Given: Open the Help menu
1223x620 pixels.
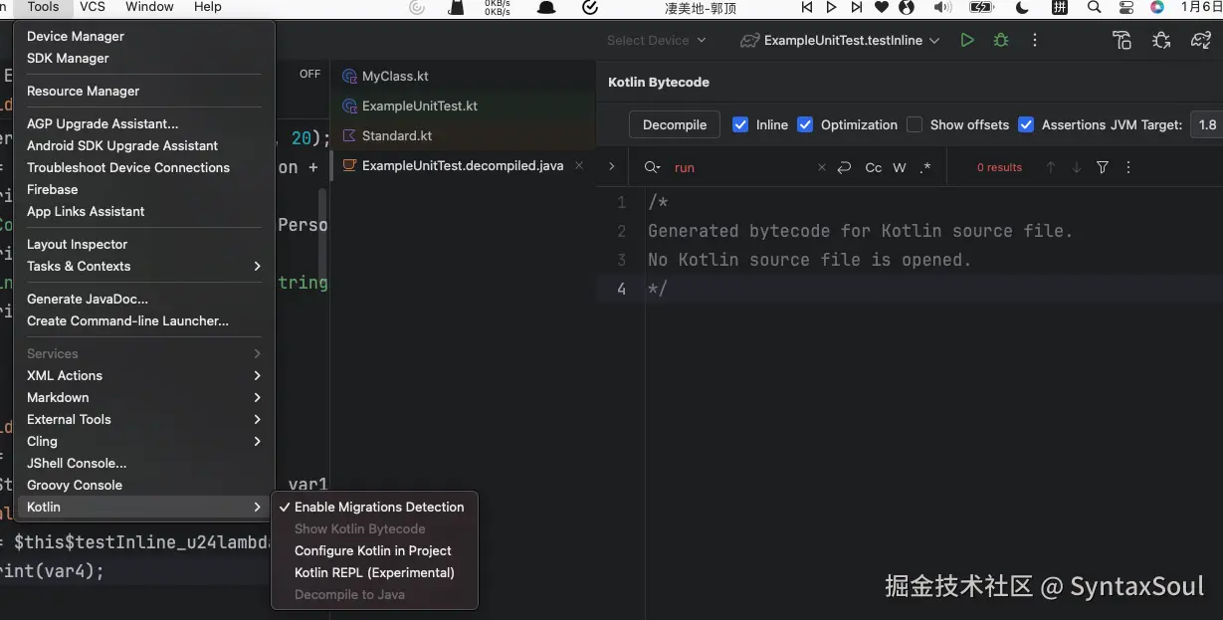Looking at the screenshot, I should coord(208,7).
